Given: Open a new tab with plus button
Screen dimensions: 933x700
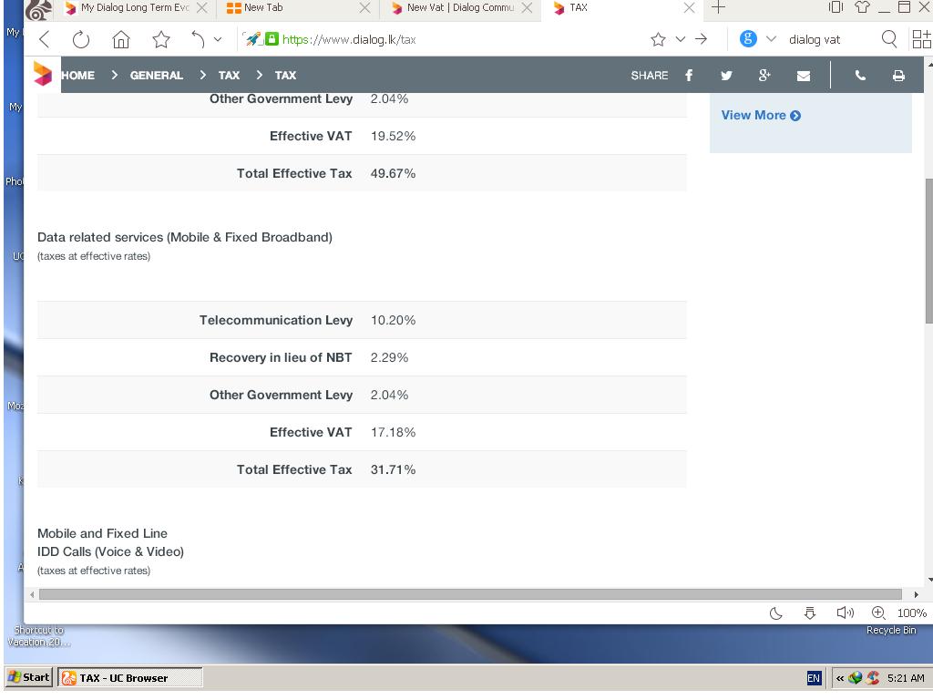Looking at the screenshot, I should pos(718,7).
